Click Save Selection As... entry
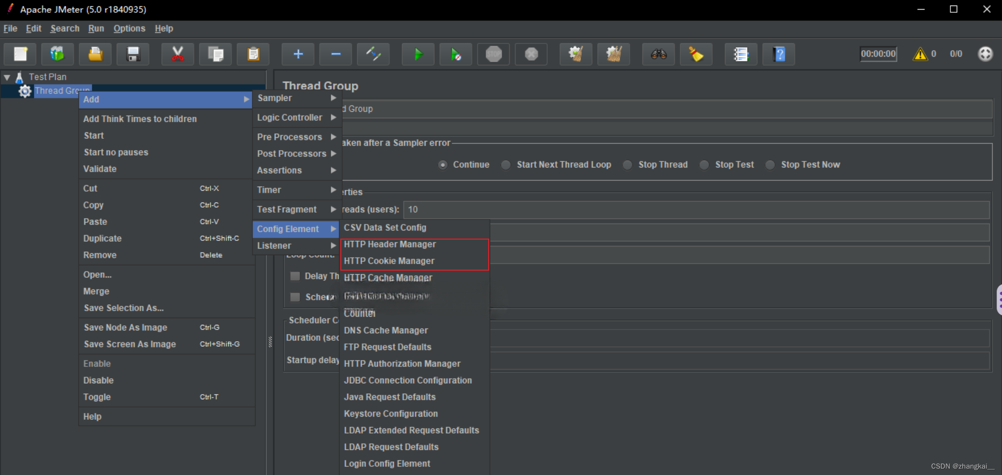 pyautogui.click(x=167, y=308)
